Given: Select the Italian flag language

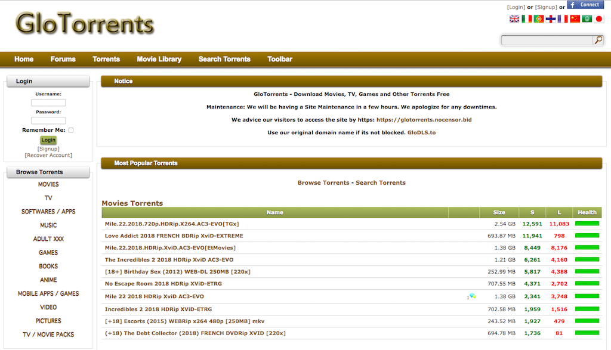Looking at the screenshot, I should click(526, 18).
